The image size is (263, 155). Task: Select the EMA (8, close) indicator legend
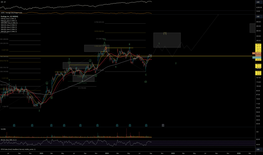[8, 19]
